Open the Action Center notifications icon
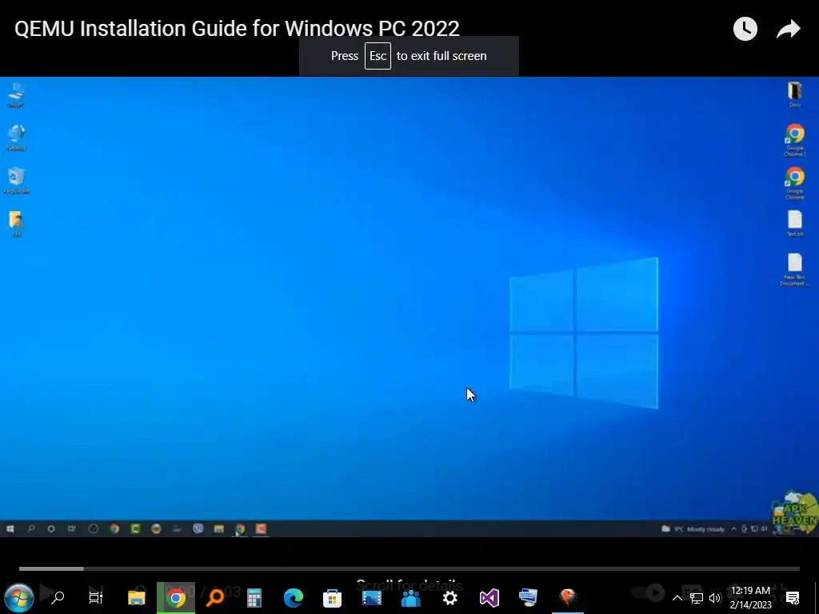Viewport: 819px width, 614px height. (x=793, y=598)
